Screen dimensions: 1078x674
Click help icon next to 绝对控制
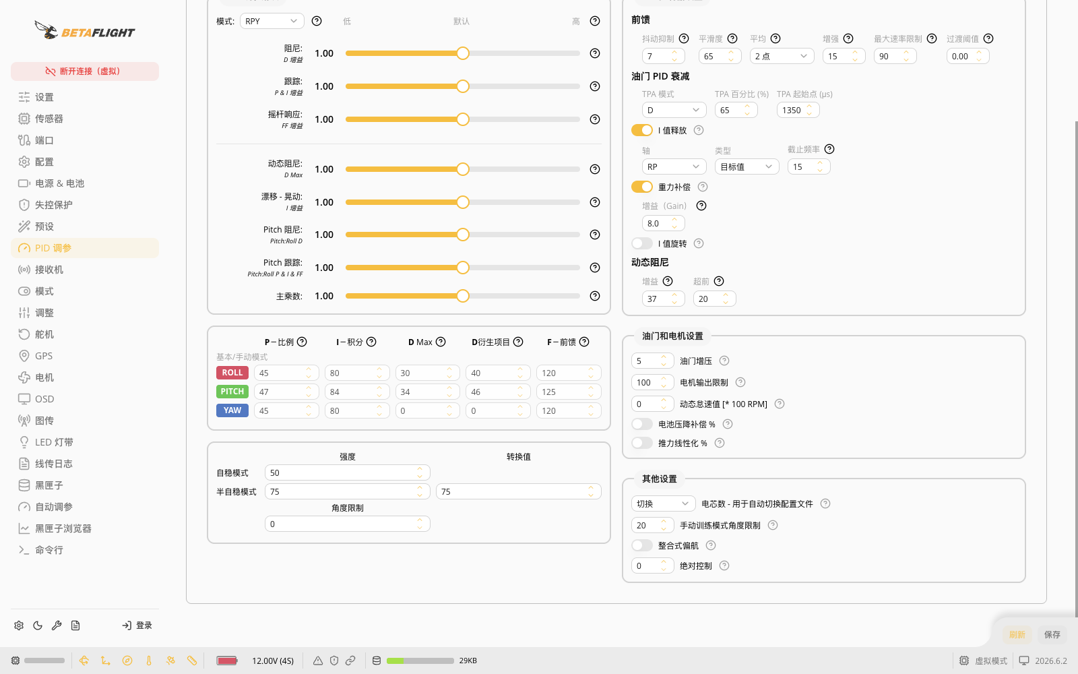(x=724, y=565)
